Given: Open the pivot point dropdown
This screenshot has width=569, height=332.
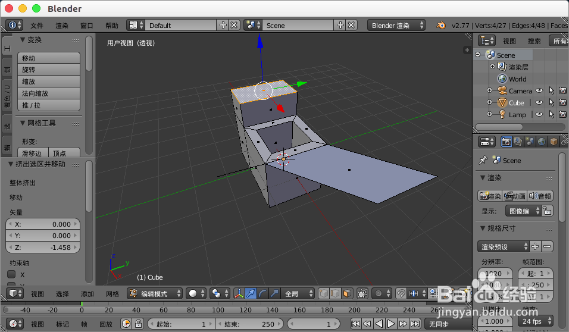Looking at the screenshot, I should (x=220, y=293).
